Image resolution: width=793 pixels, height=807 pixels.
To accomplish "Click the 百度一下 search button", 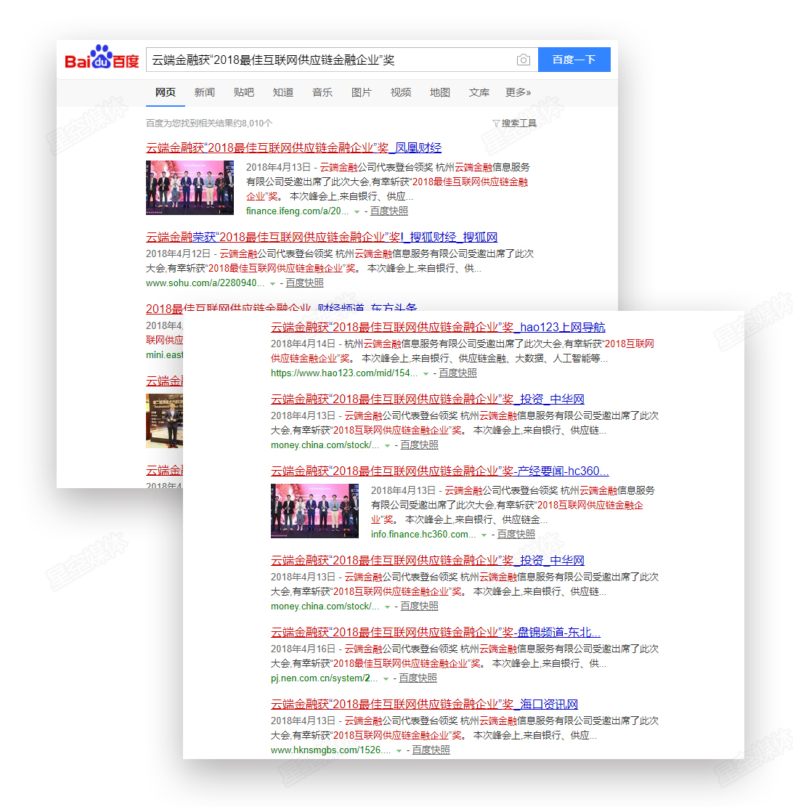I will point(574,60).
